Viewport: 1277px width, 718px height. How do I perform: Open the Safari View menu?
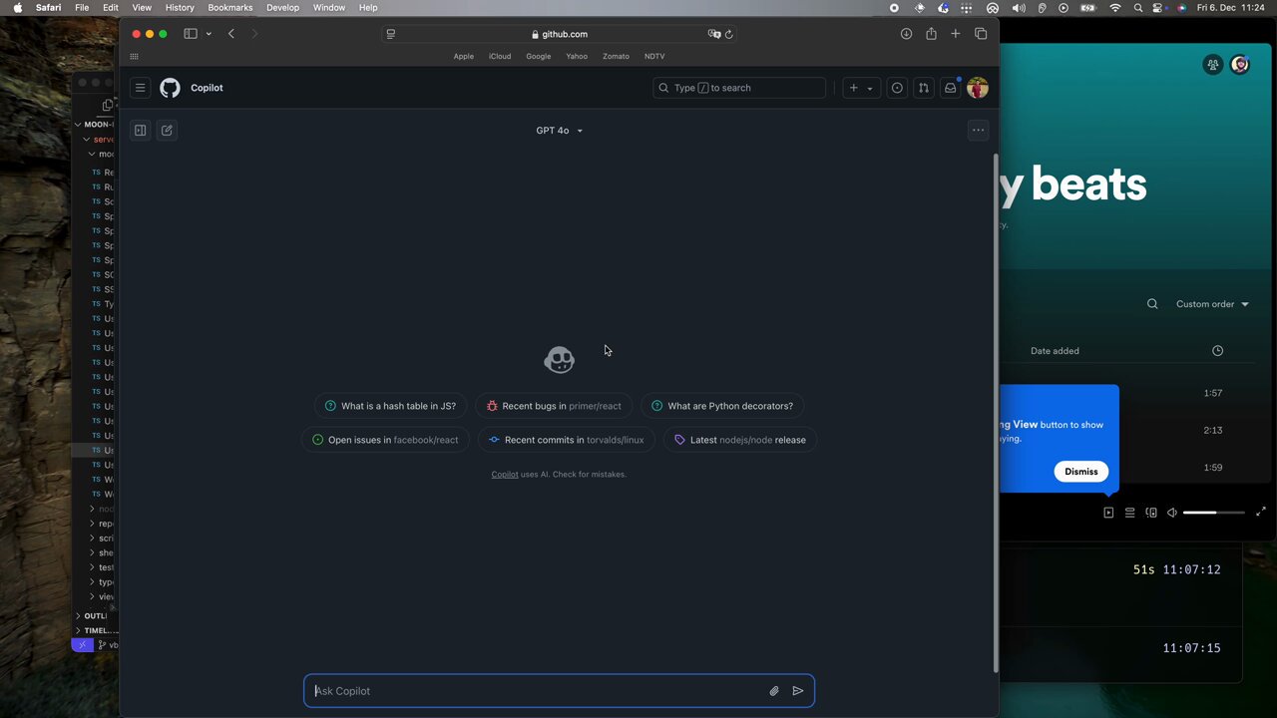click(x=142, y=8)
